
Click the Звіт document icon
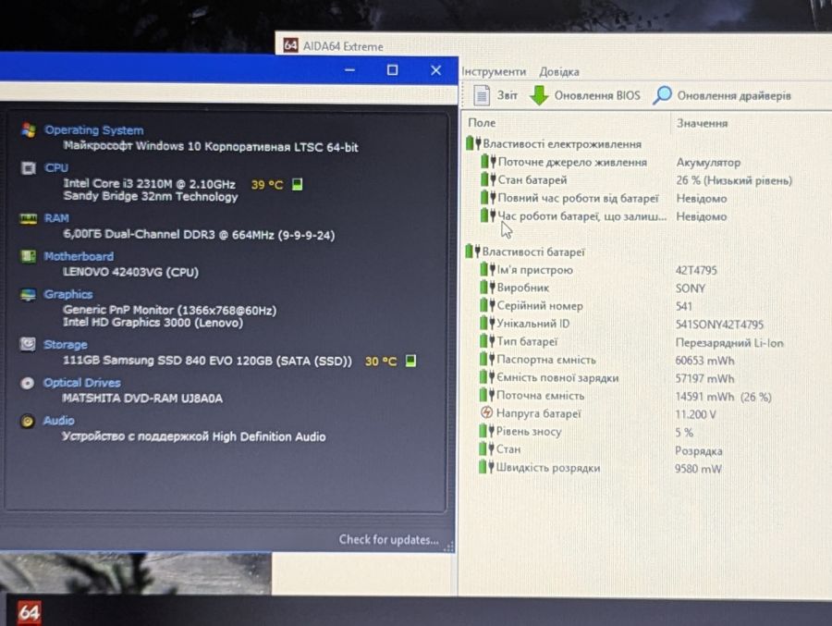[482, 95]
